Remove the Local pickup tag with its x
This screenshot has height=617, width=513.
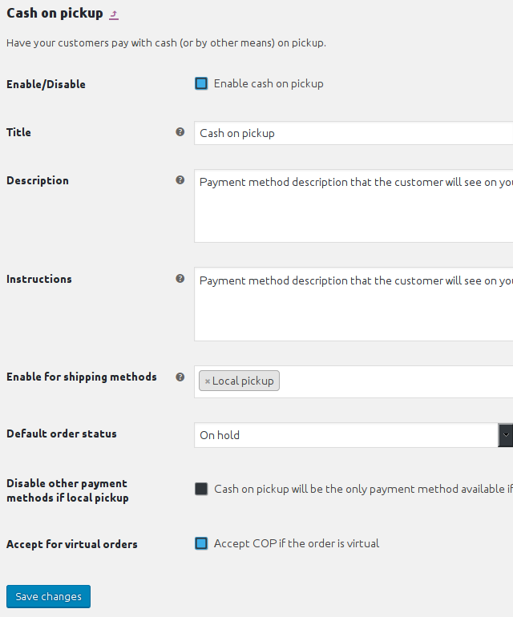pos(207,381)
